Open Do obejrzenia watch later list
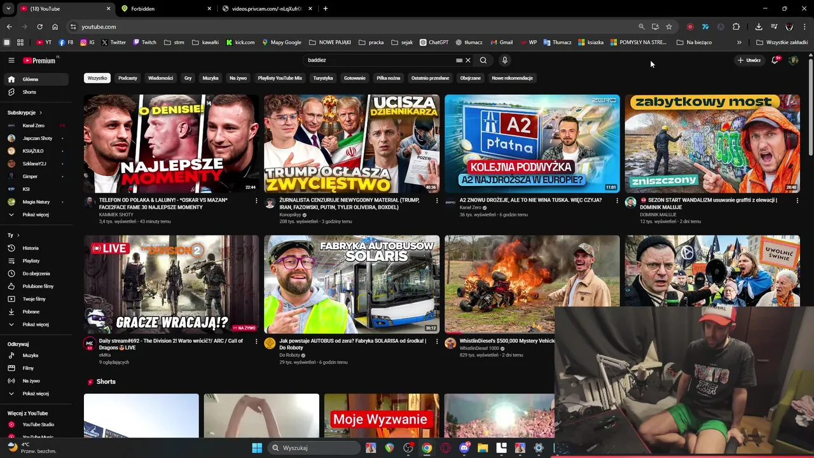Screen dimensions: 814x458 (36, 274)
